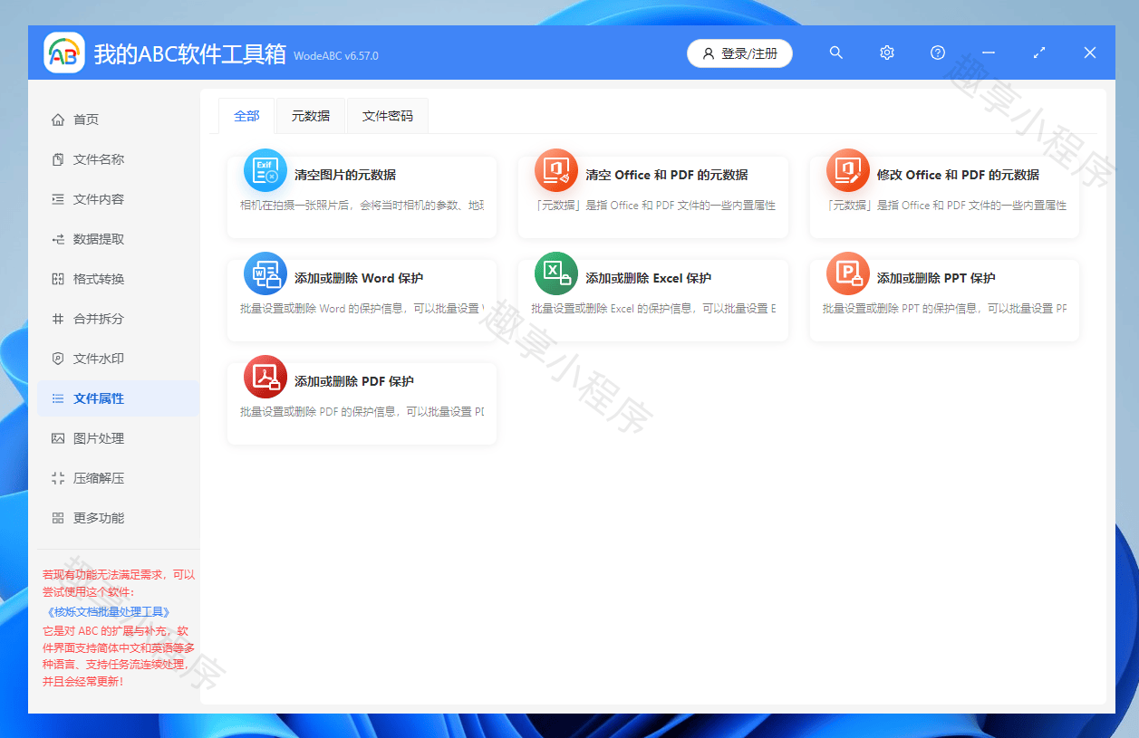
Task: Open 更多功能 label in sidebar
Action: click(99, 518)
